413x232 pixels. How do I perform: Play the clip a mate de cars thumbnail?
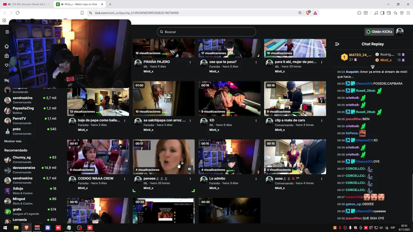click(x=295, y=99)
